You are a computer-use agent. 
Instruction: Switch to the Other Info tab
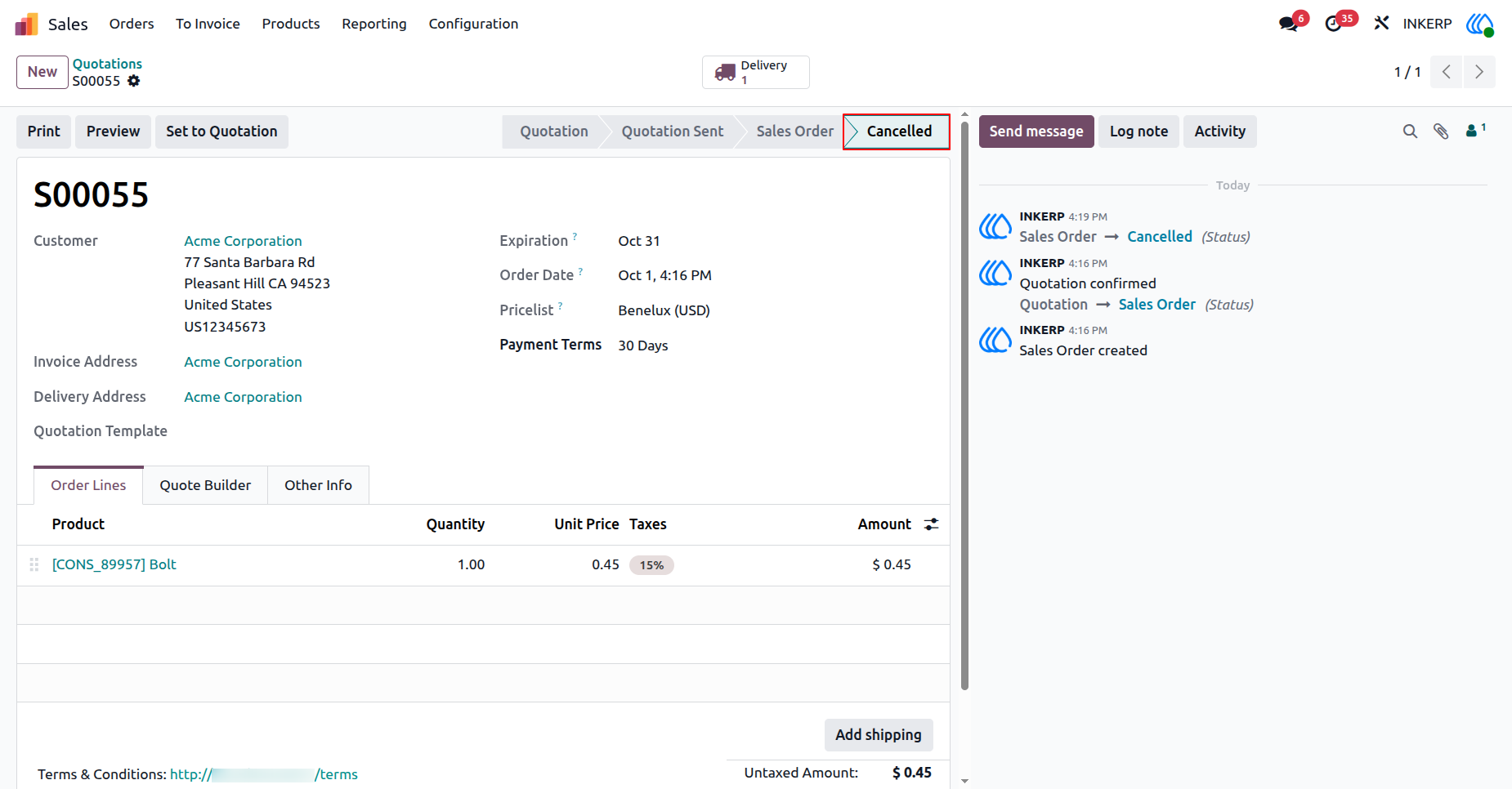coord(318,485)
